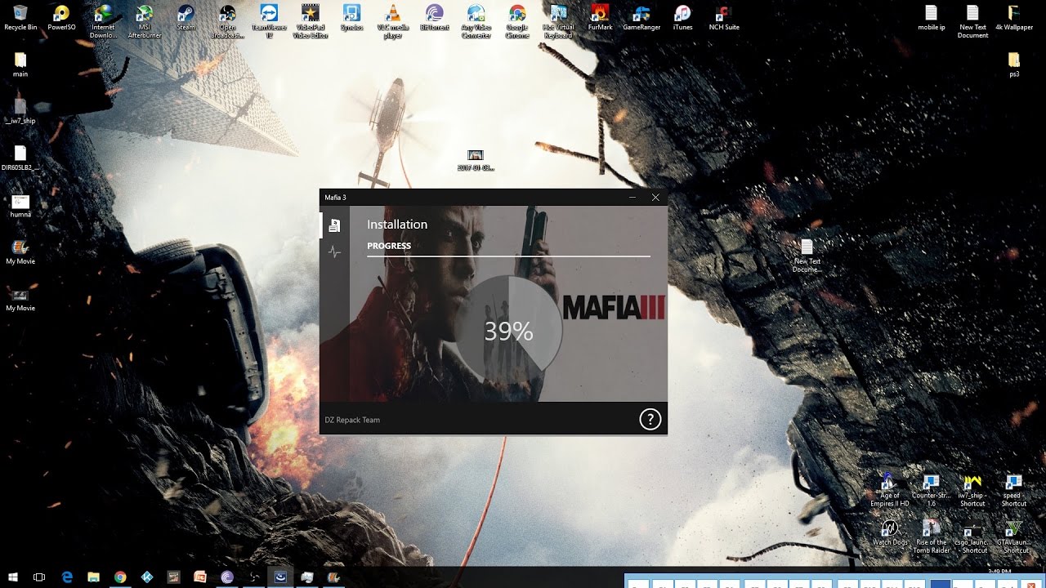
Task: Open Open Broadcaster Software desktop icon
Action: 228,21
